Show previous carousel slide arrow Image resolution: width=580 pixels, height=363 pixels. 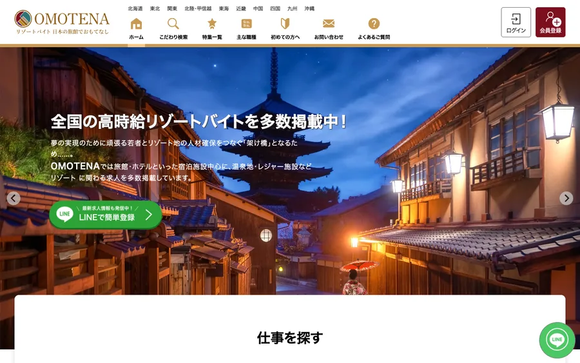(14, 199)
